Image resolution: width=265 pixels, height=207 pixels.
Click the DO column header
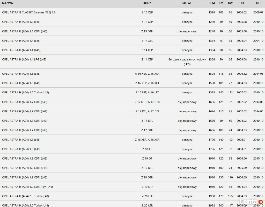click(258, 3)
